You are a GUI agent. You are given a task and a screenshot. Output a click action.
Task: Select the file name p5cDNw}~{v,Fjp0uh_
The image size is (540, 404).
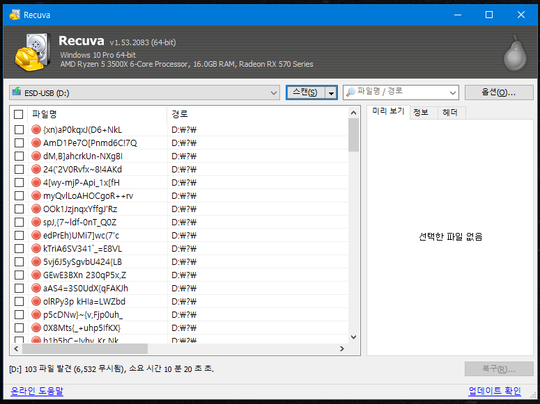83,314
